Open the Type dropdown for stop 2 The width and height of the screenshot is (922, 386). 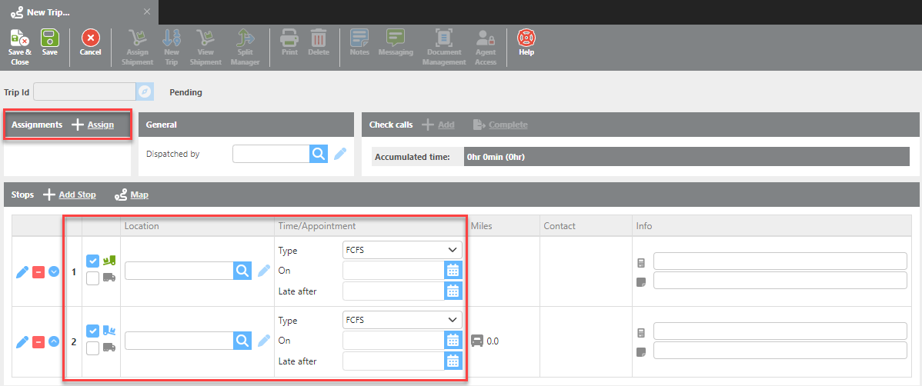pyautogui.click(x=402, y=320)
